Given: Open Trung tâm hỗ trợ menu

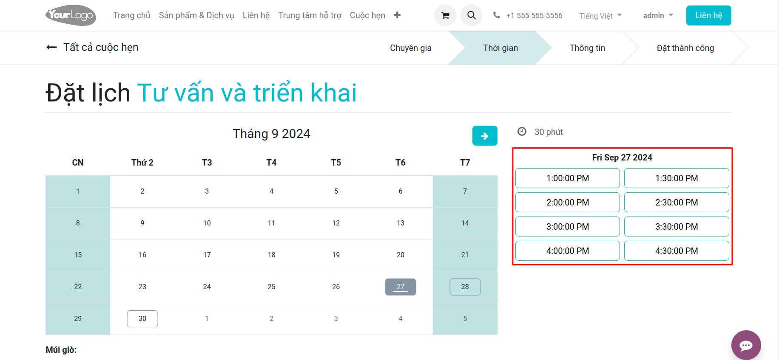Looking at the screenshot, I should [x=310, y=15].
